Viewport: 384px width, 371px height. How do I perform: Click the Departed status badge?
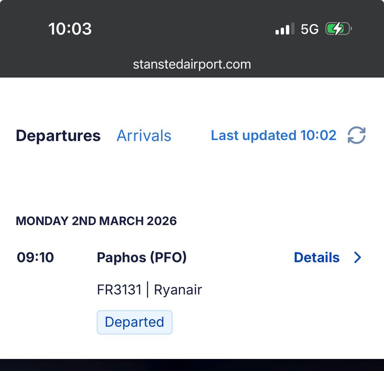point(135,322)
